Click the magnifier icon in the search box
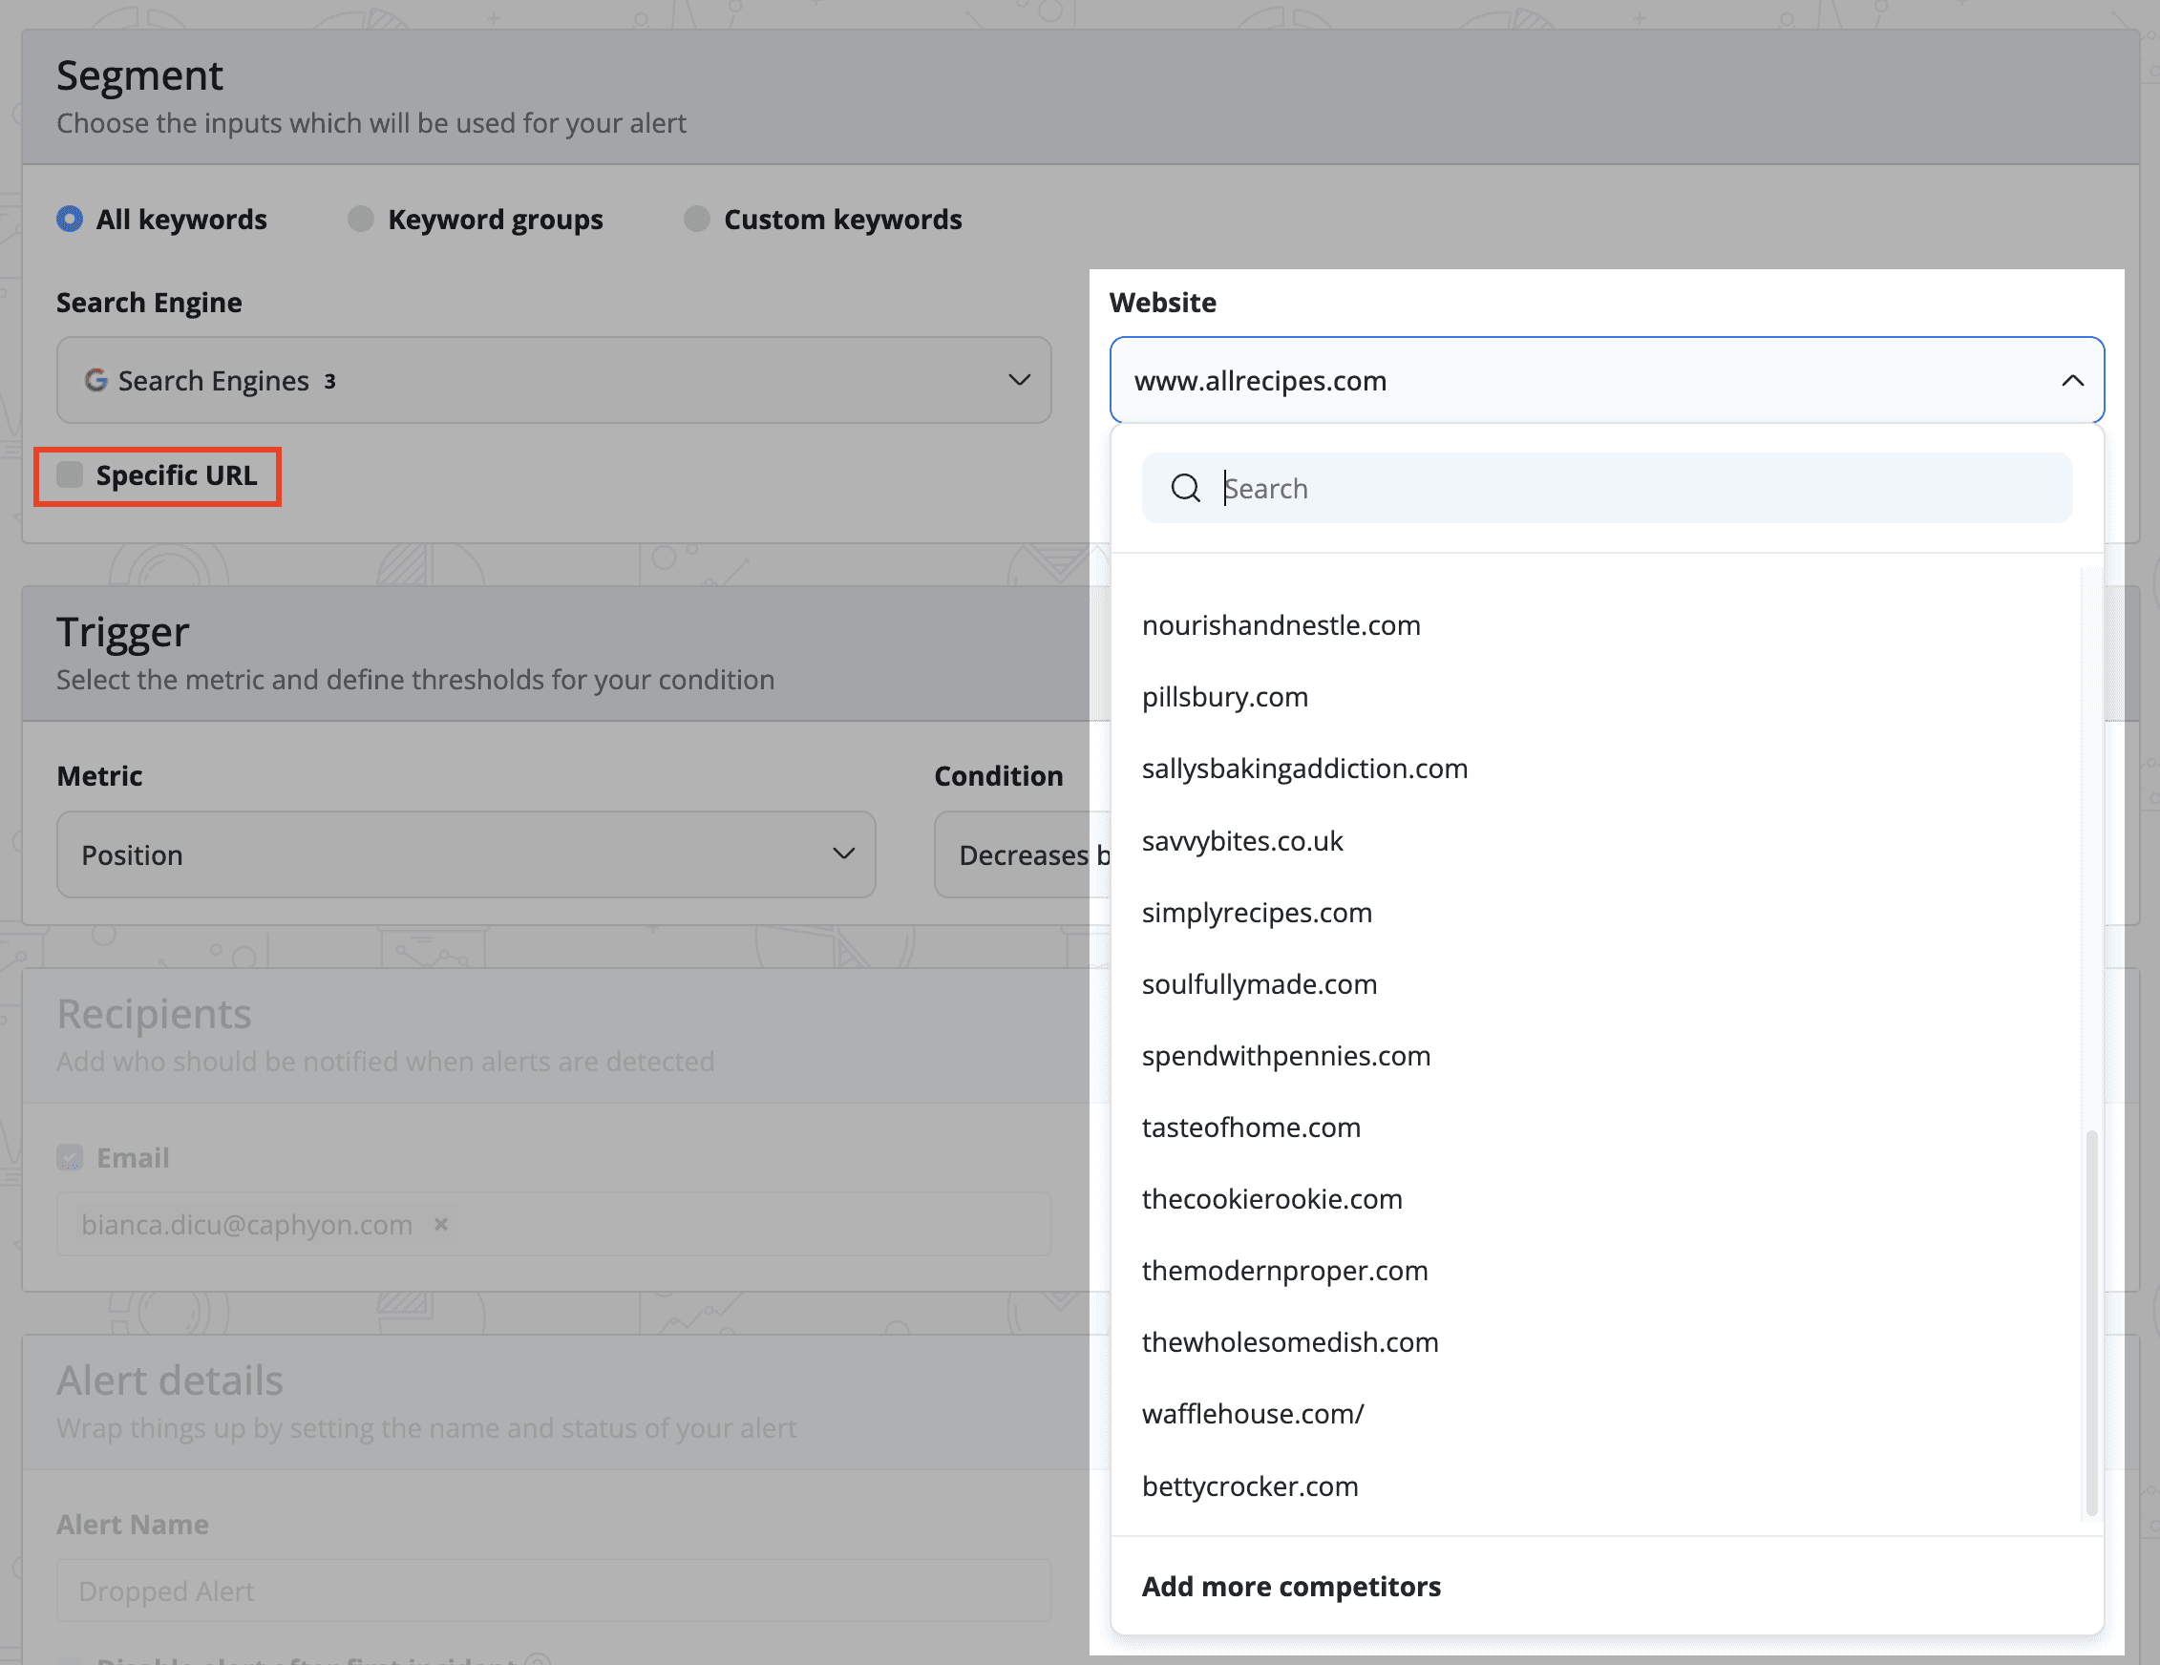Viewport: 2160px width, 1665px height. 1185,489
